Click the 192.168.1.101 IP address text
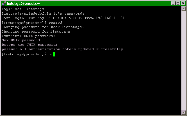This screenshot has width=187, height=116. click(x=110, y=18)
